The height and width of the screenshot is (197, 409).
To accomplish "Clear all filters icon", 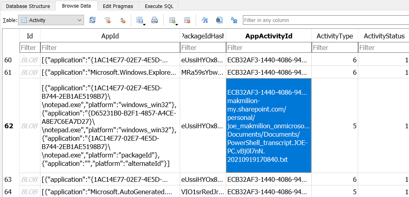I will (x=108, y=20).
